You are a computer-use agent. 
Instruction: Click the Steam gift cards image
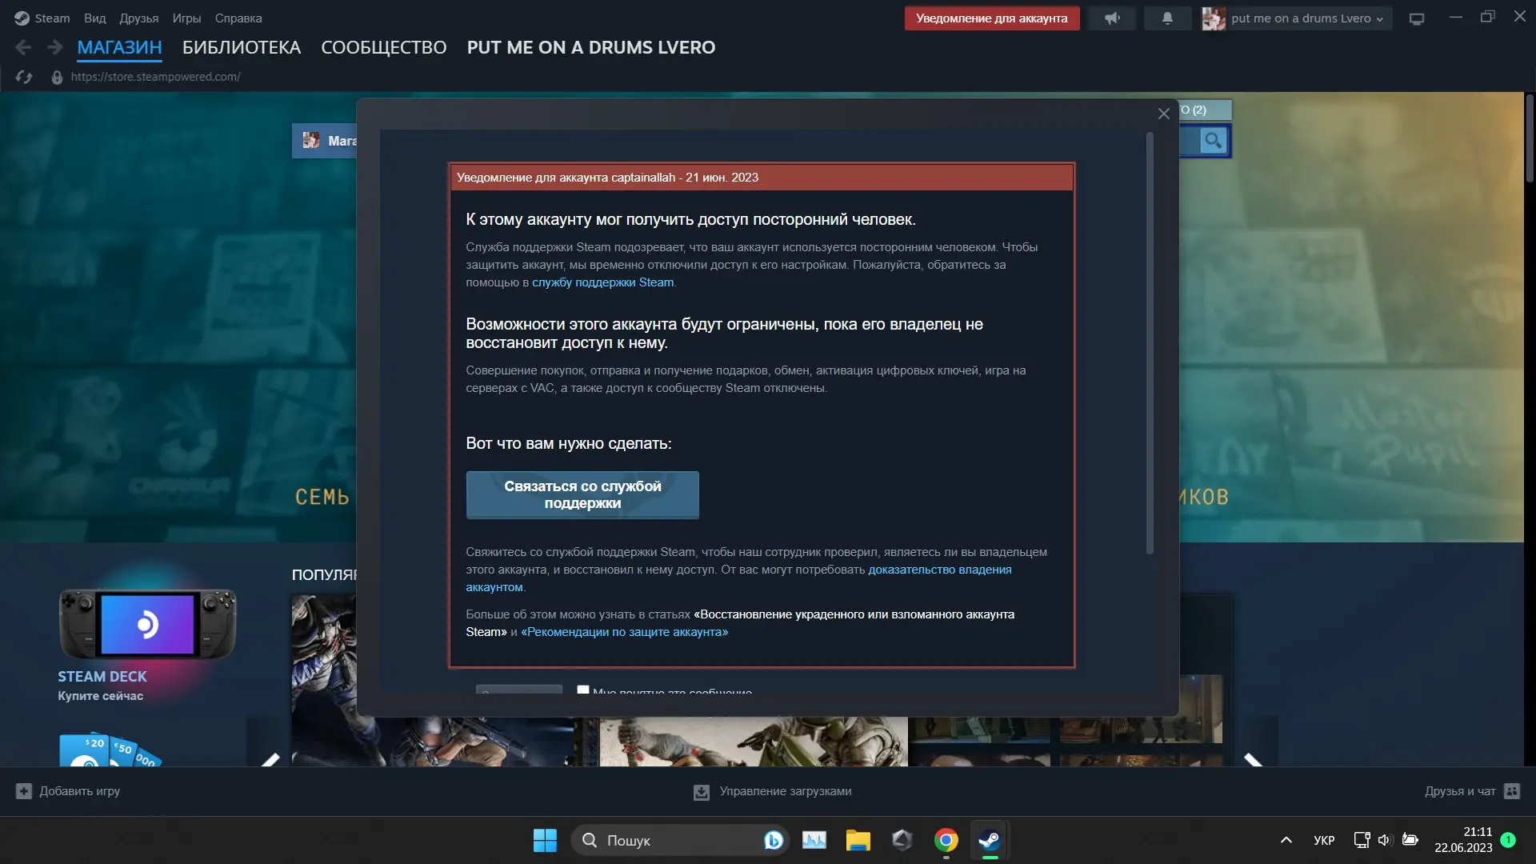(x=110, y=750)
